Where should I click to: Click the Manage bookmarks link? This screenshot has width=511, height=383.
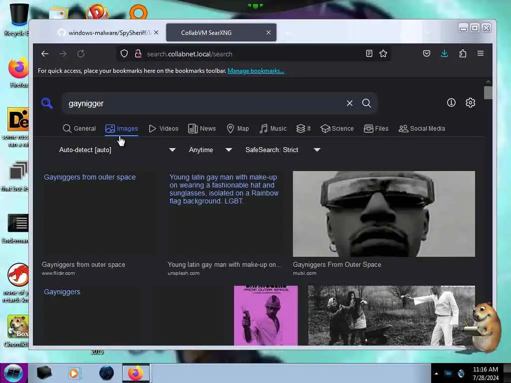tap(256, 71)
